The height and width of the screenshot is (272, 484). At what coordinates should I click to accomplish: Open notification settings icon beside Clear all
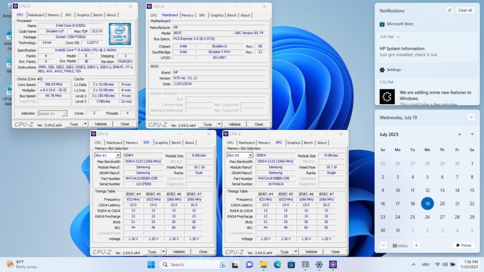click(x=449, y=11)
